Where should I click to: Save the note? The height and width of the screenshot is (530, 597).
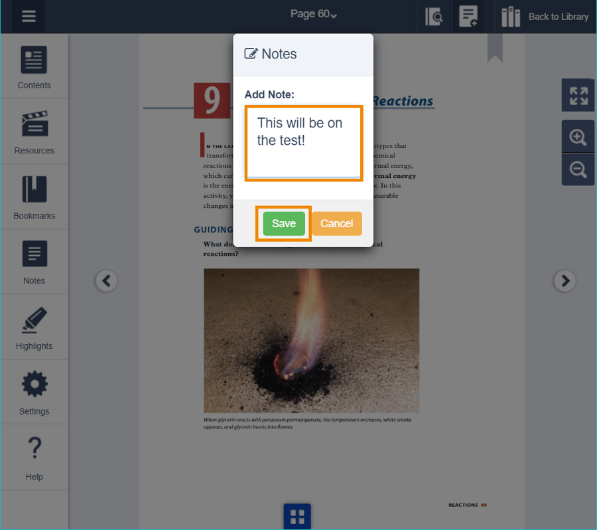click(x=284, y=224)
